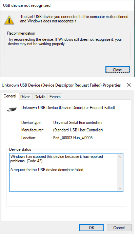The height and width of the screenshot is (238, 140).
Task: Close the USB device not recognized dialog
Action: 118,70
